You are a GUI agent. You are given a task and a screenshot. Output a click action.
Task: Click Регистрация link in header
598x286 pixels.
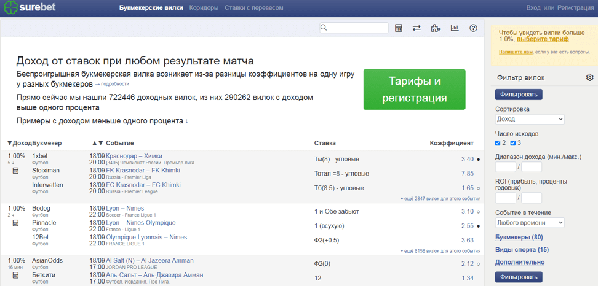[x=575, y=7]
